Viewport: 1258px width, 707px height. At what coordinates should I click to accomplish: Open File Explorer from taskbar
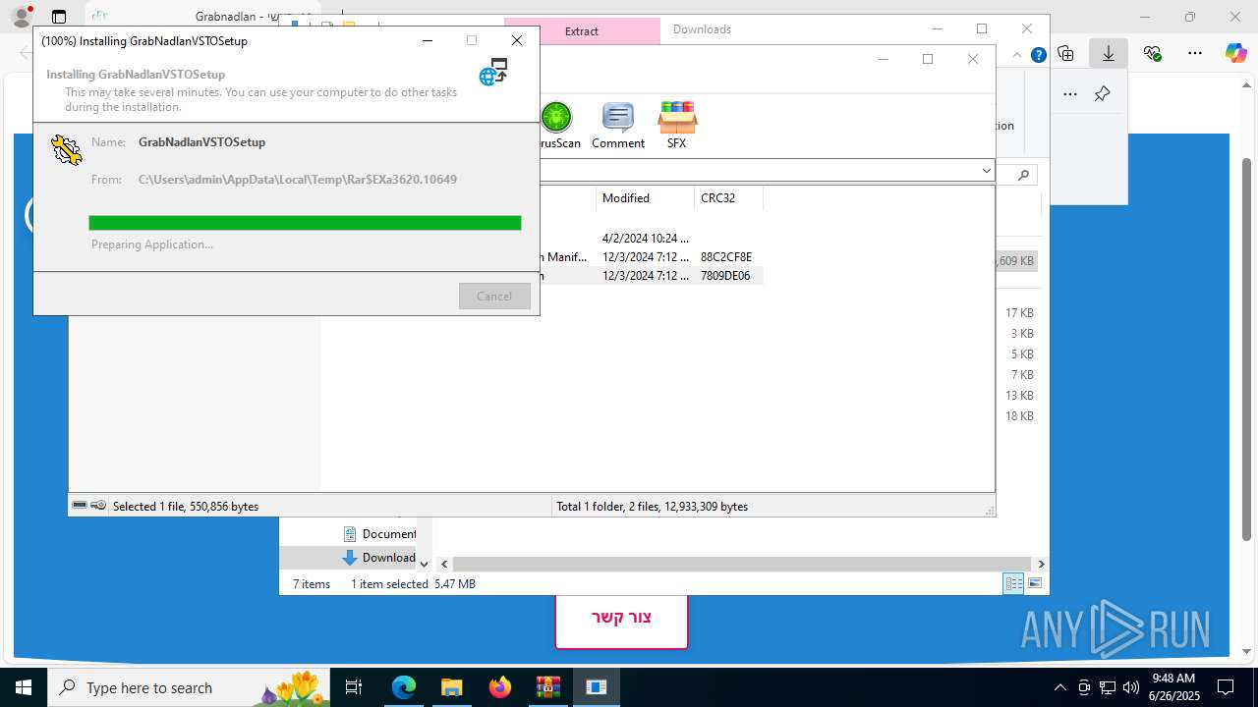click(x=451, y=687)
